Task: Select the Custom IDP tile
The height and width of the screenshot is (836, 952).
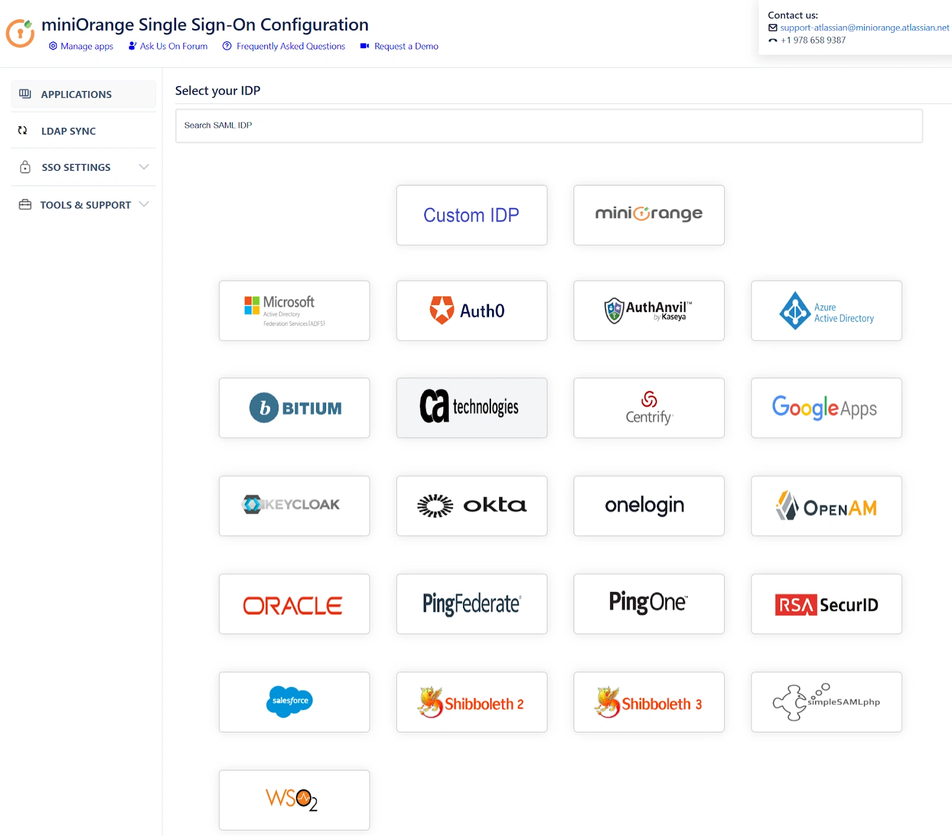Action: tap(472, 215)
